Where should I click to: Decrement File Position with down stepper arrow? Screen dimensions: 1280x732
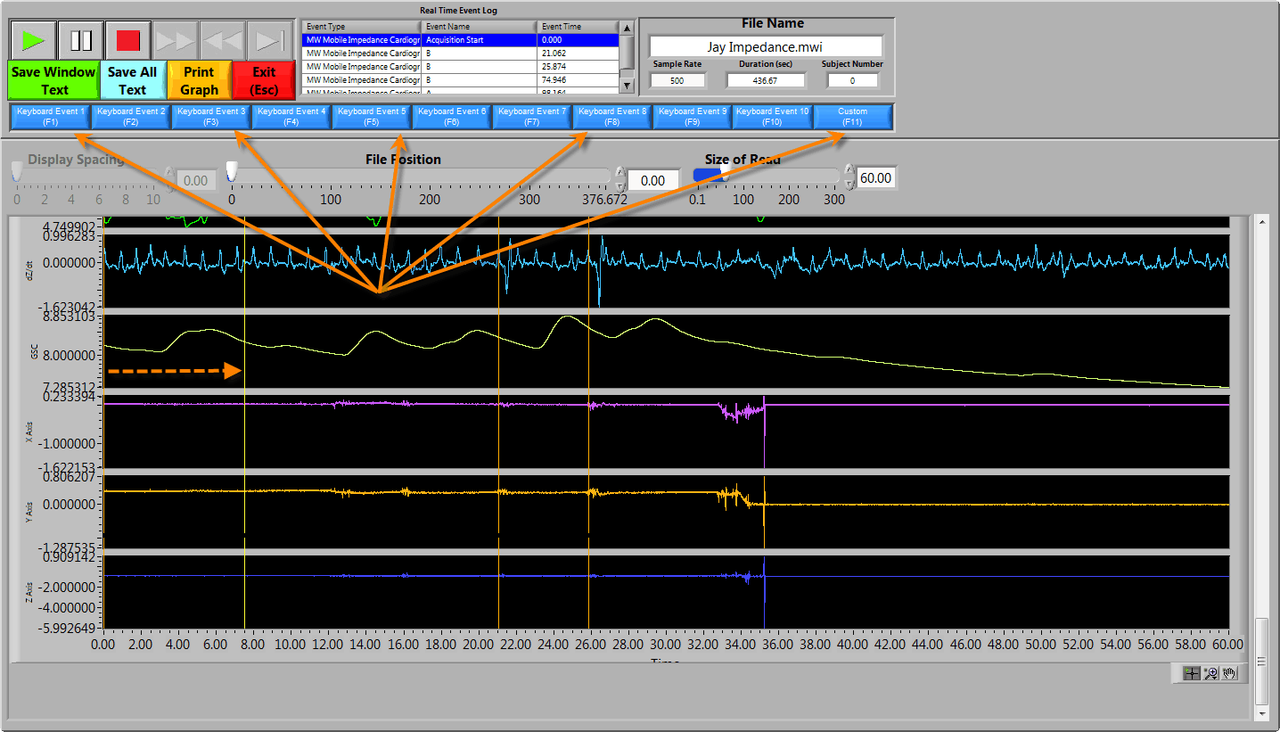click(621, 185)
